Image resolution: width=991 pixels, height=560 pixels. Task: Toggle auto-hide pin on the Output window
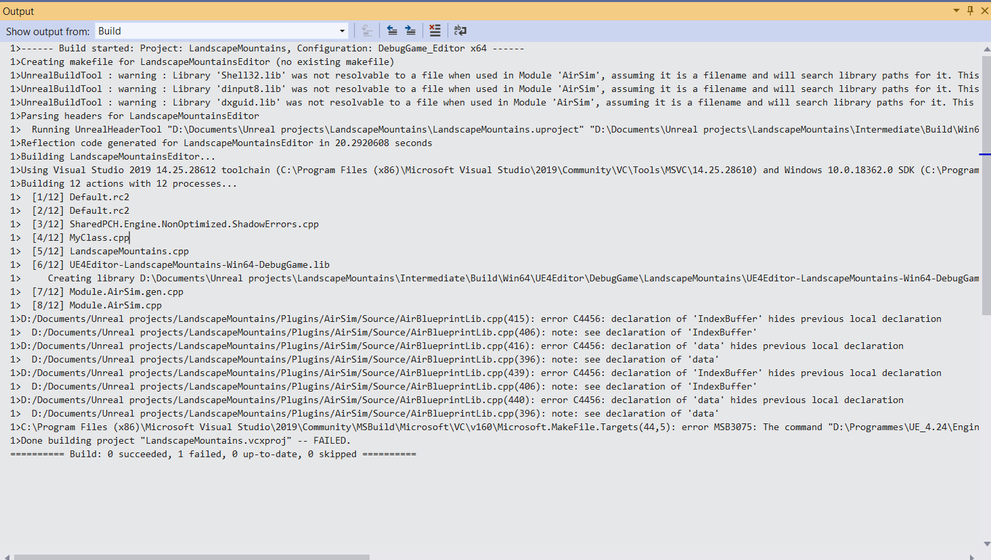point(970,10)
